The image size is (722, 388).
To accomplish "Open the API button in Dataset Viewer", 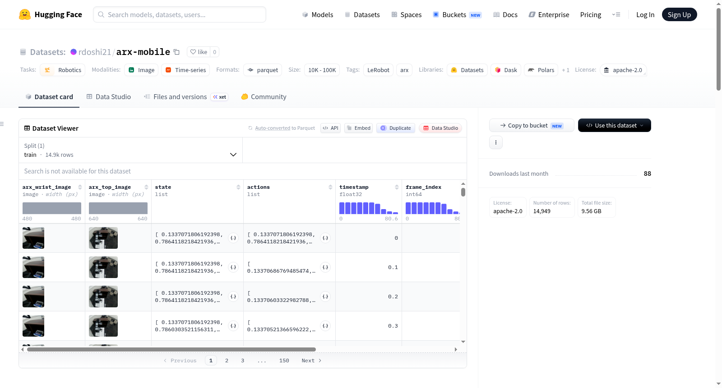I will point(330,128).
